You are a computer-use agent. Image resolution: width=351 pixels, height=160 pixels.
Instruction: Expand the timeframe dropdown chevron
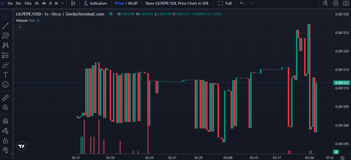(x=63, y=3)
